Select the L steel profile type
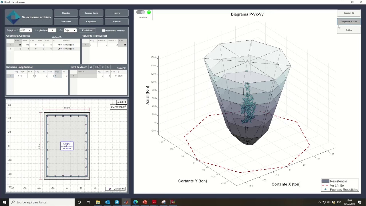Screen dimensions: 366x206 pyautogui.click(x=108, y=67)
